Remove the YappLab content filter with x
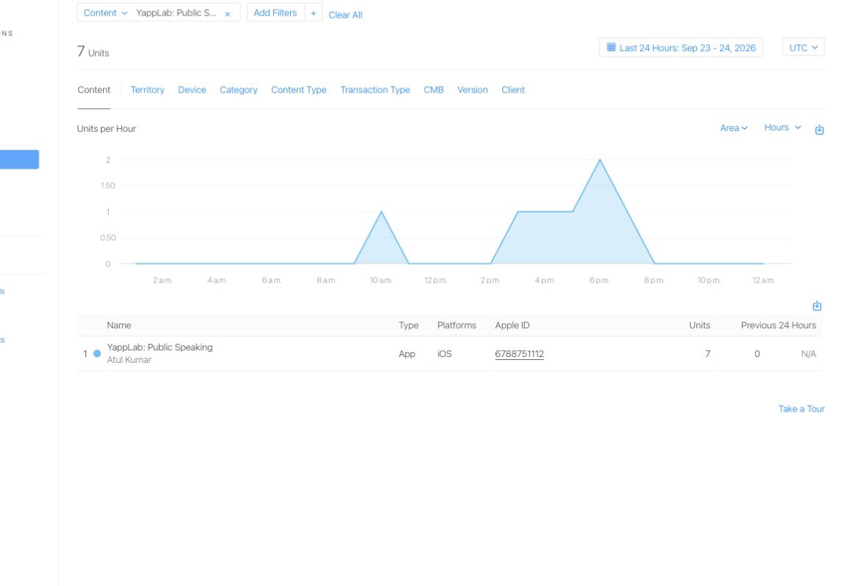Image resolution: width=868 pixels, height=586 pixels. click(227, 14)
